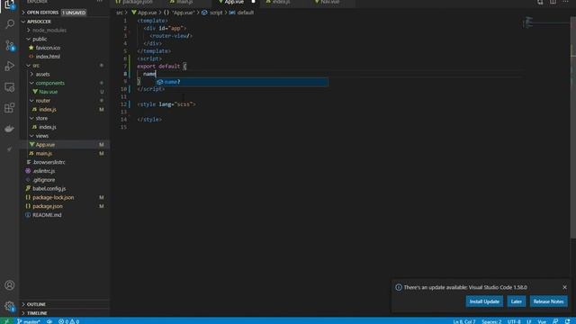Dismiss the update notification
Screen dimensions: 576x324
click(x=564, y=287)
